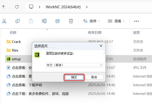The height and width of the screenshot is (105, 152).
Task: Select shortcut 点击查看: 管
Action: pos(22,76)
